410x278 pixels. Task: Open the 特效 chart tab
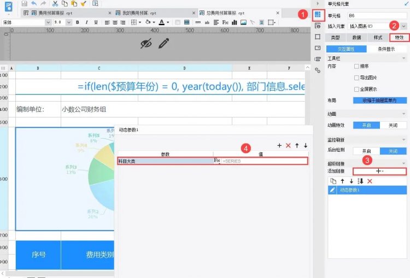click(x=399, y=38)
